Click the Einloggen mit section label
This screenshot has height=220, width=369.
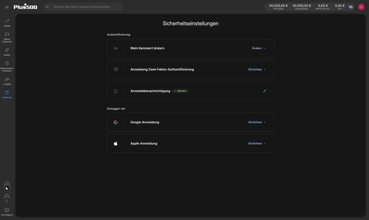116,109
